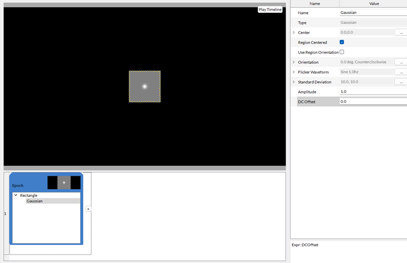407x263 pixels.
Task: Open the Flicker Waveform ellipsis editor button
Action: coord(401,72)
